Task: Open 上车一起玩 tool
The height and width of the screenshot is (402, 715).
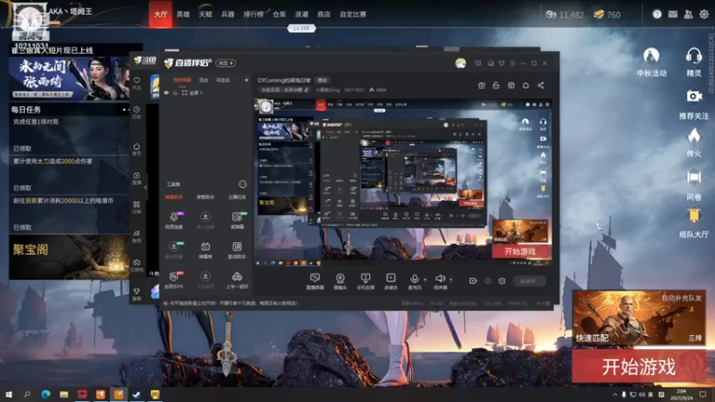Action: (237, 280)
